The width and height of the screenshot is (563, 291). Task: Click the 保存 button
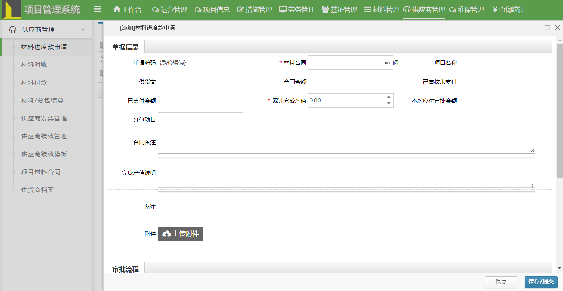[x=501, y=282]
